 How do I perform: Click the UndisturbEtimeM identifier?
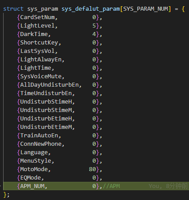click(46, 127)
